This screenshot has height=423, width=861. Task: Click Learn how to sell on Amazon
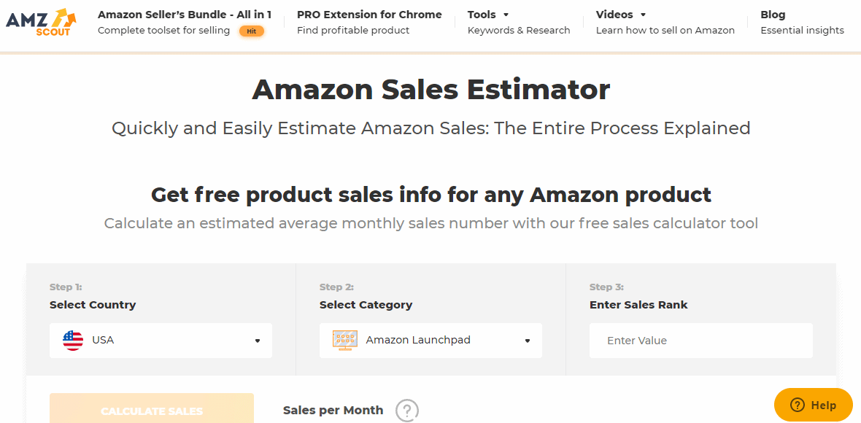pyautogui.click(x=665, y=31)
